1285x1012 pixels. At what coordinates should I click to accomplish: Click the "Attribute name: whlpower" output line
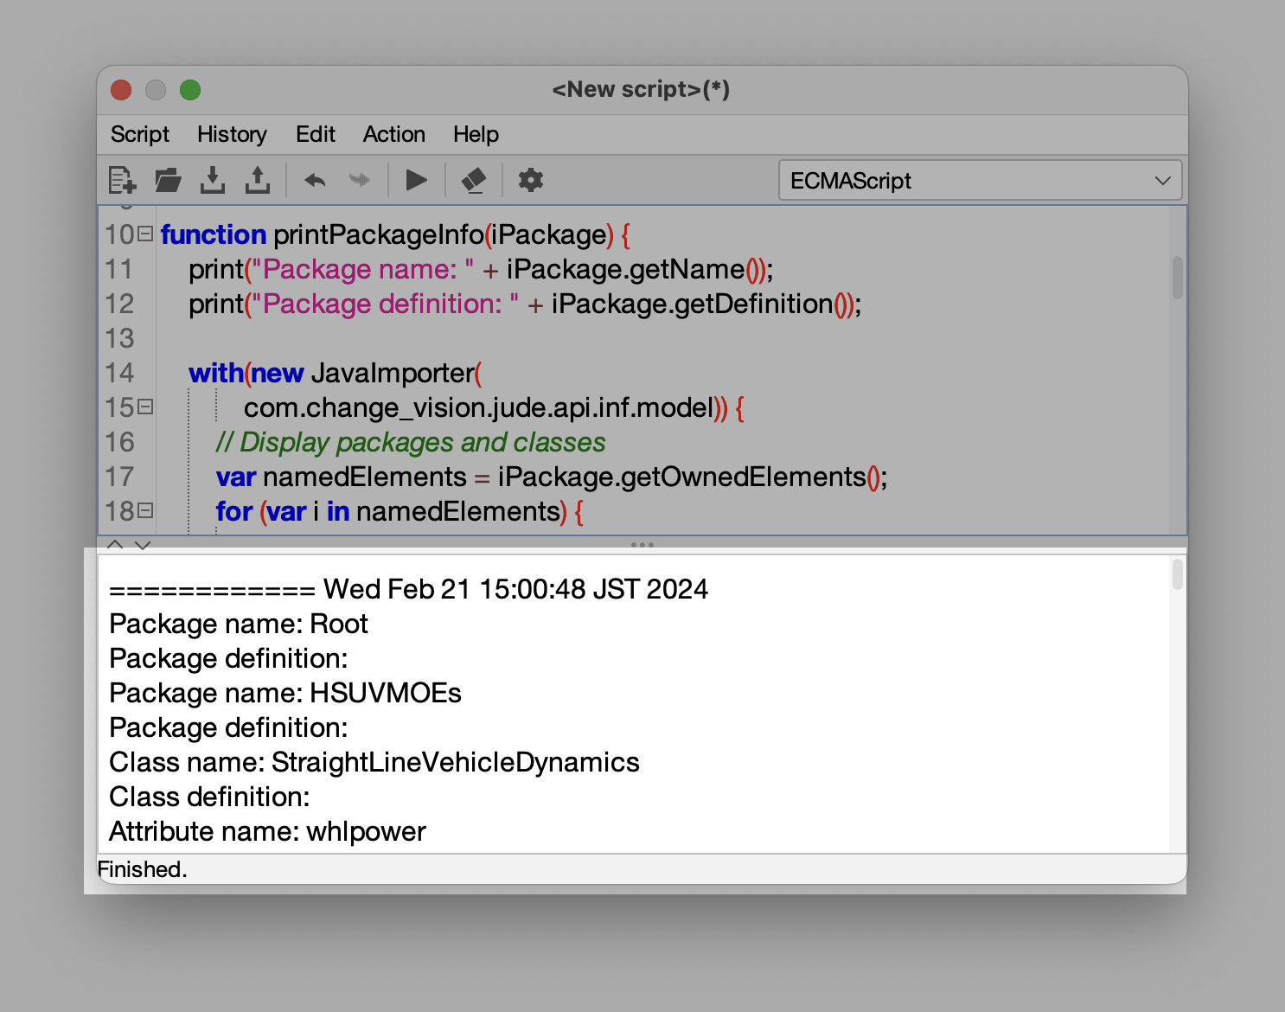pyautogui.click(x=267, y=831)
